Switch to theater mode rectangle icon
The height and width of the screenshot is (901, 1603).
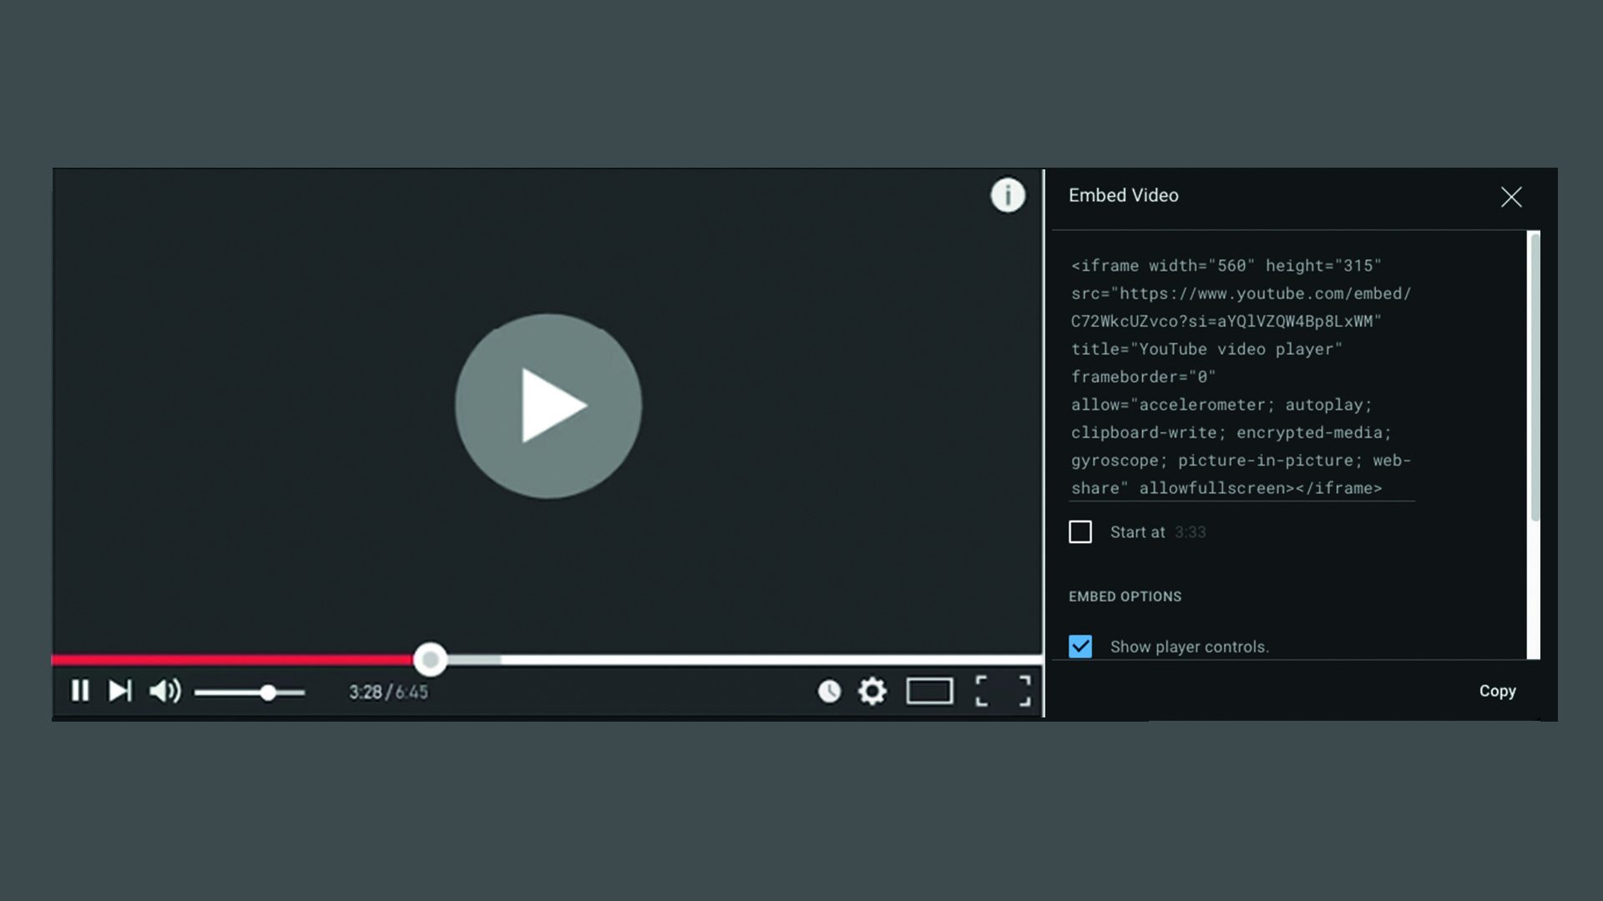(929, 691)
